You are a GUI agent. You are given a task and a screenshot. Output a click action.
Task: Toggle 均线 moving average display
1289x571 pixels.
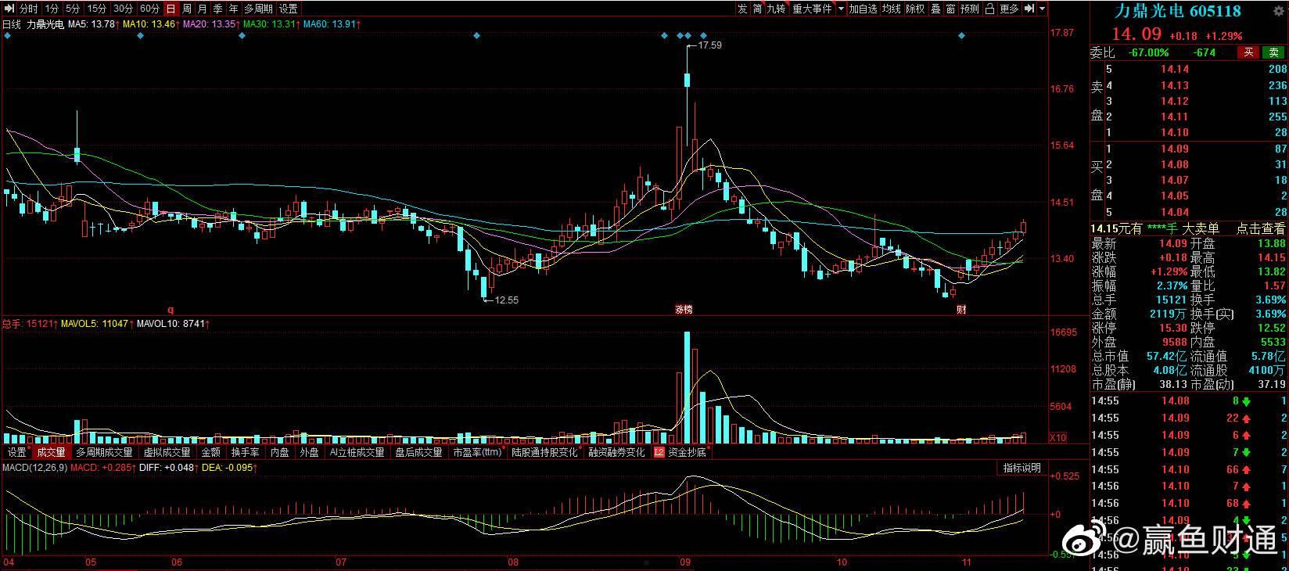pos(892,9)
